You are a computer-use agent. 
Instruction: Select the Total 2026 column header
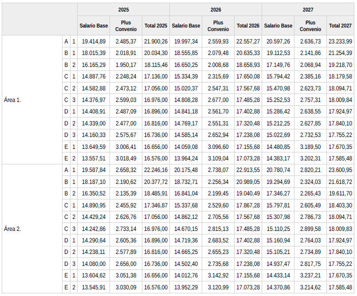click(248, 26)
